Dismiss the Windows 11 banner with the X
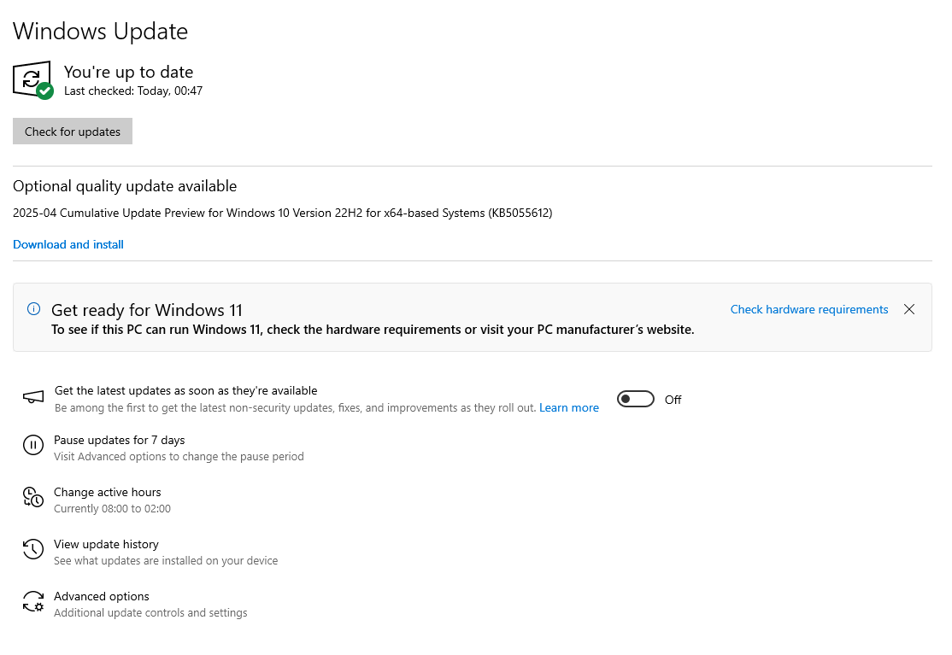The image size is (952, 655). tap(909, 309)
